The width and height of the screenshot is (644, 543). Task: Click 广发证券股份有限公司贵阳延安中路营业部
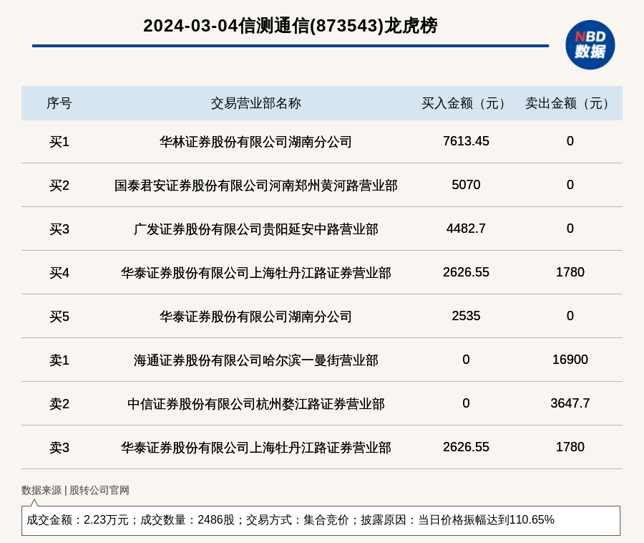point(256,229)
